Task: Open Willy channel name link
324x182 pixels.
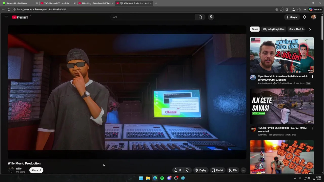Action: coord(19,169)
